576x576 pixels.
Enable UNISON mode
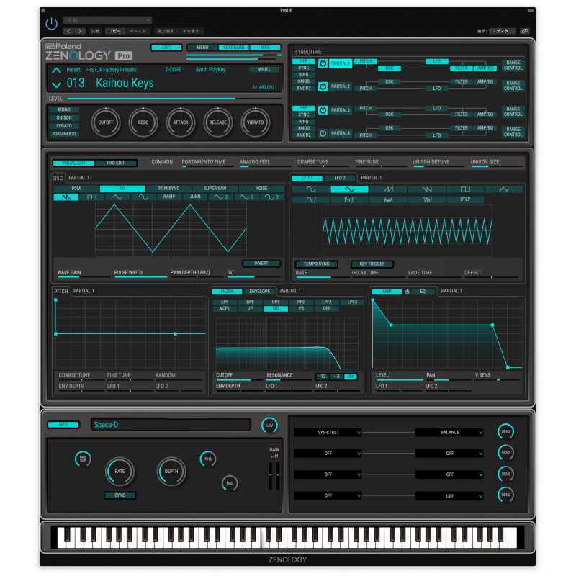(x=64, y=118)
